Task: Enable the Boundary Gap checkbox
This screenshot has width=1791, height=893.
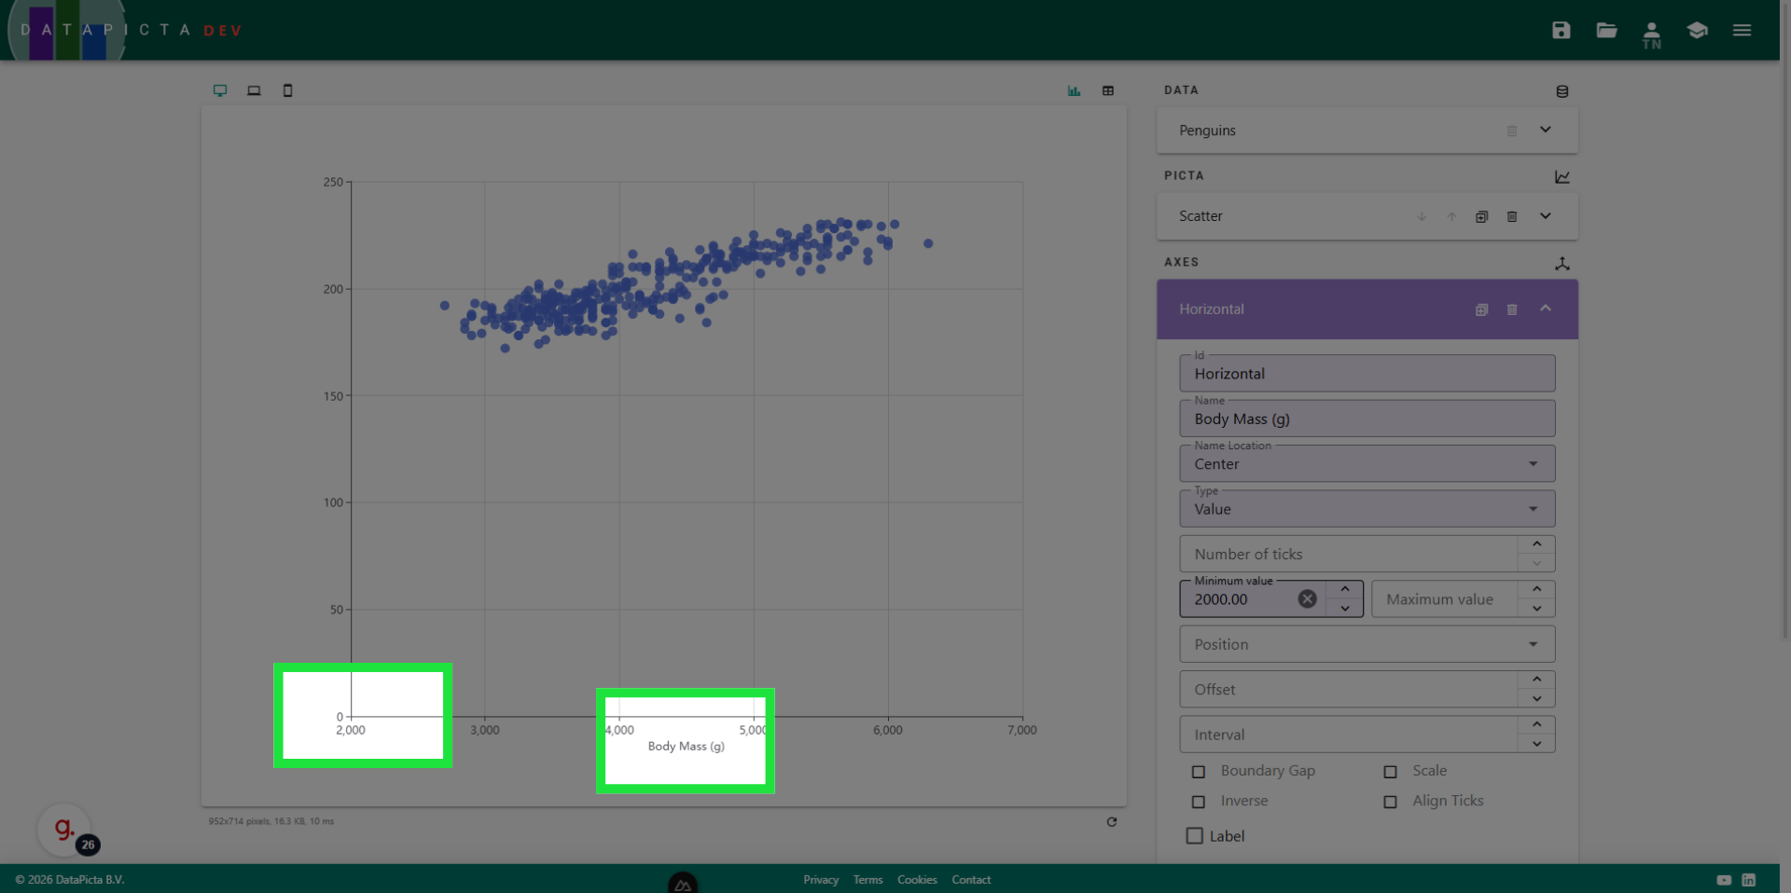Action: [1199, 772]
